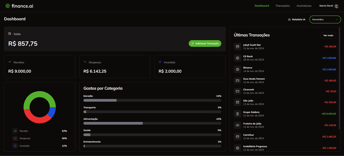Click the Ver mais button
344x156 pixels.
328,35
